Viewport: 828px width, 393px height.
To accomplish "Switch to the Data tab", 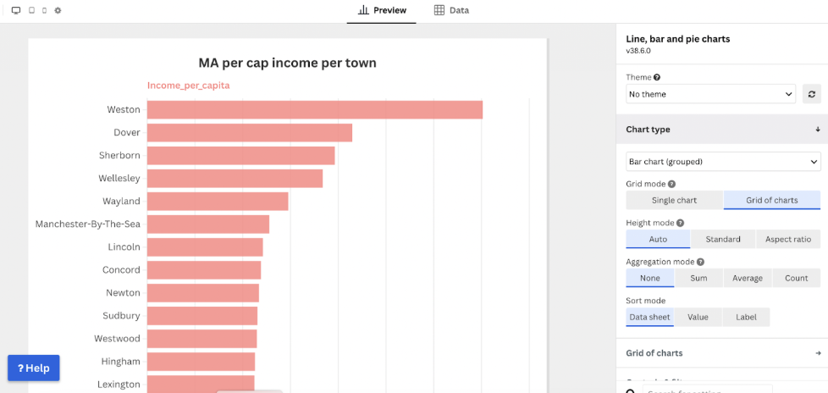I will (451, 11).
